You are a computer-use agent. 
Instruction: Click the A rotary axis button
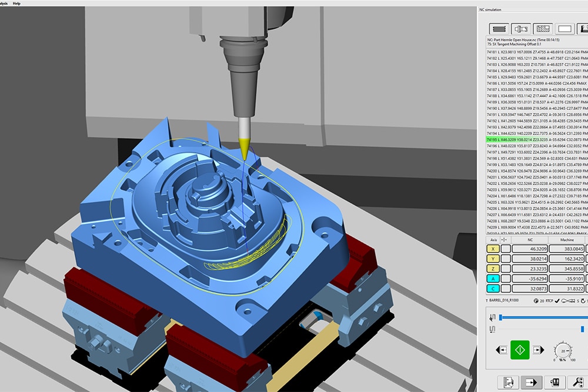(493, 279)
